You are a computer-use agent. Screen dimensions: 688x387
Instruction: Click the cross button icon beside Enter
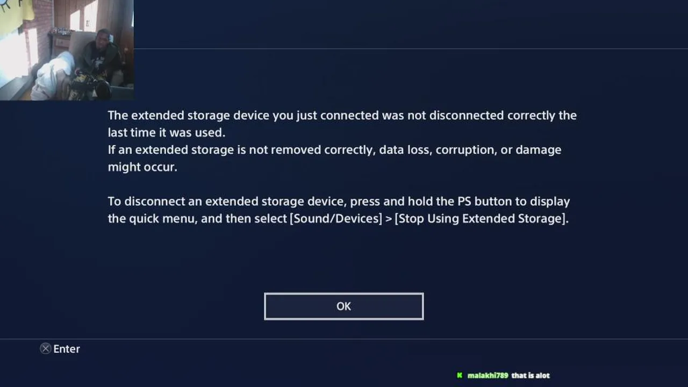46,349
